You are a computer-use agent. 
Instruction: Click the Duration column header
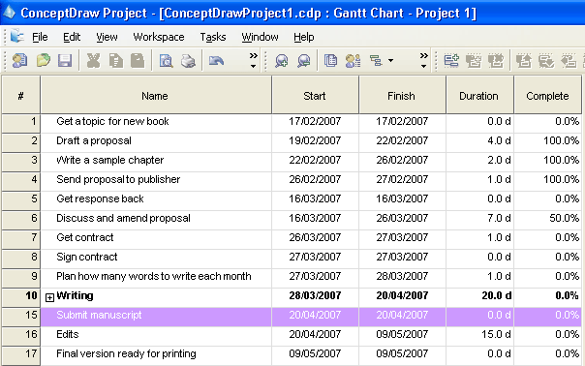point(479,96)
